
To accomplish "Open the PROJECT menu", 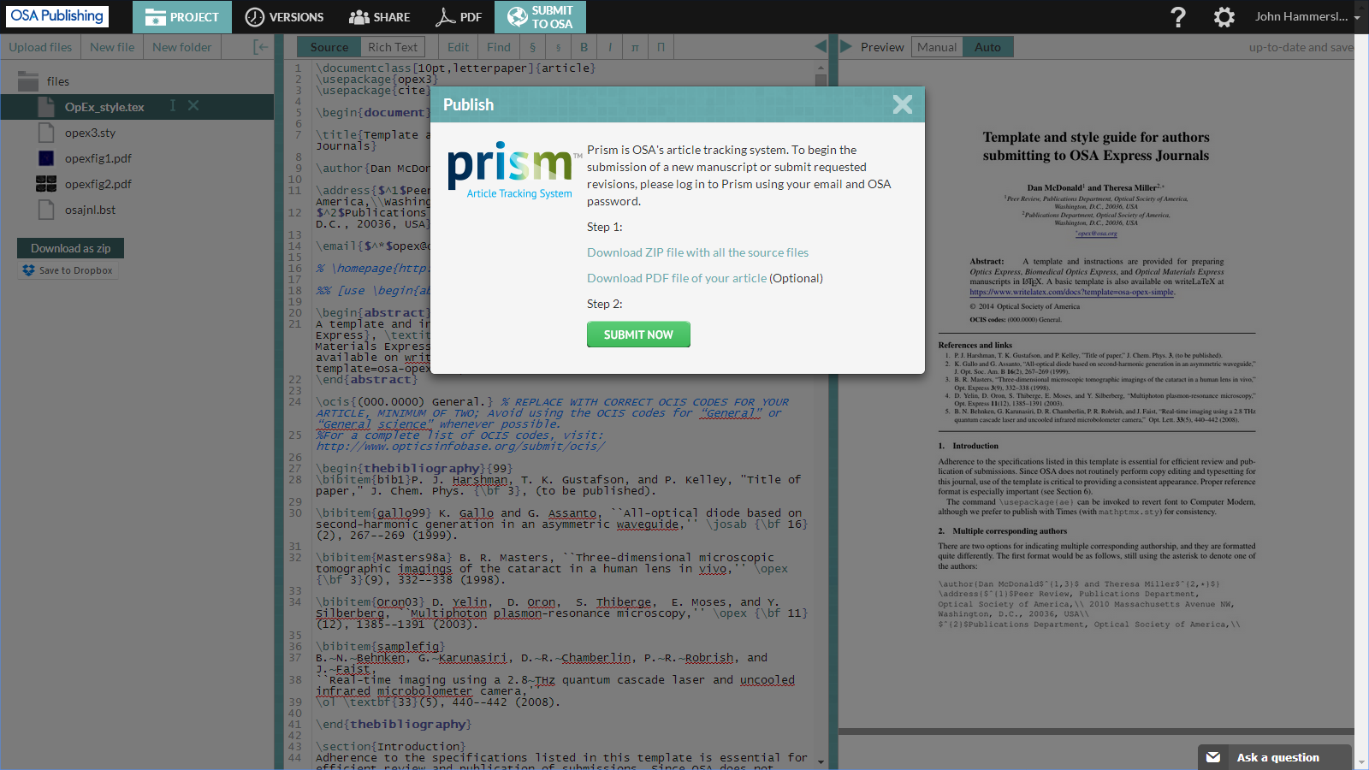I will click(182, 17).
